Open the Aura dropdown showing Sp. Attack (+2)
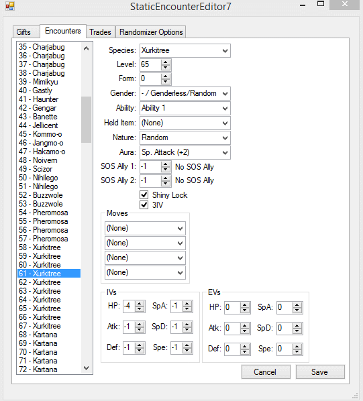The height and width of the screenshot is (401, 363). click(x=185, y=153)
